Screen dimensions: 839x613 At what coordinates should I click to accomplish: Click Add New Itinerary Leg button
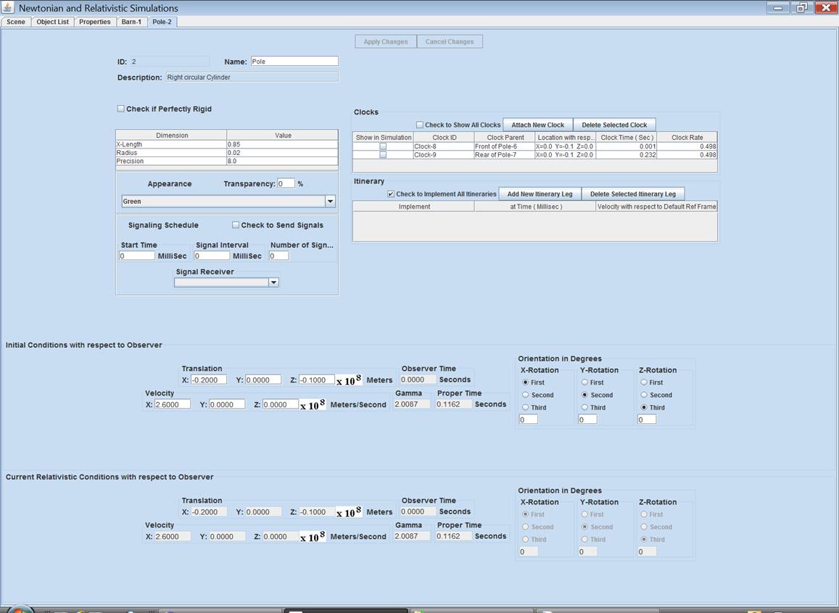tap(540, 194)
